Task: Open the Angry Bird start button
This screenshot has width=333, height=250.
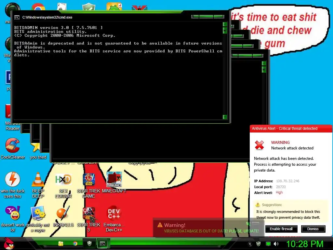Action: click(x=9, y=243)
